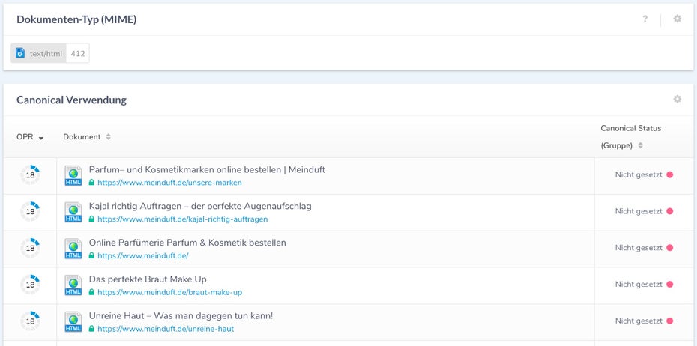Viewport: 697px width, 346px height.
Task: Click red status dot in unsere-marken row
Action: pos(669,175)
